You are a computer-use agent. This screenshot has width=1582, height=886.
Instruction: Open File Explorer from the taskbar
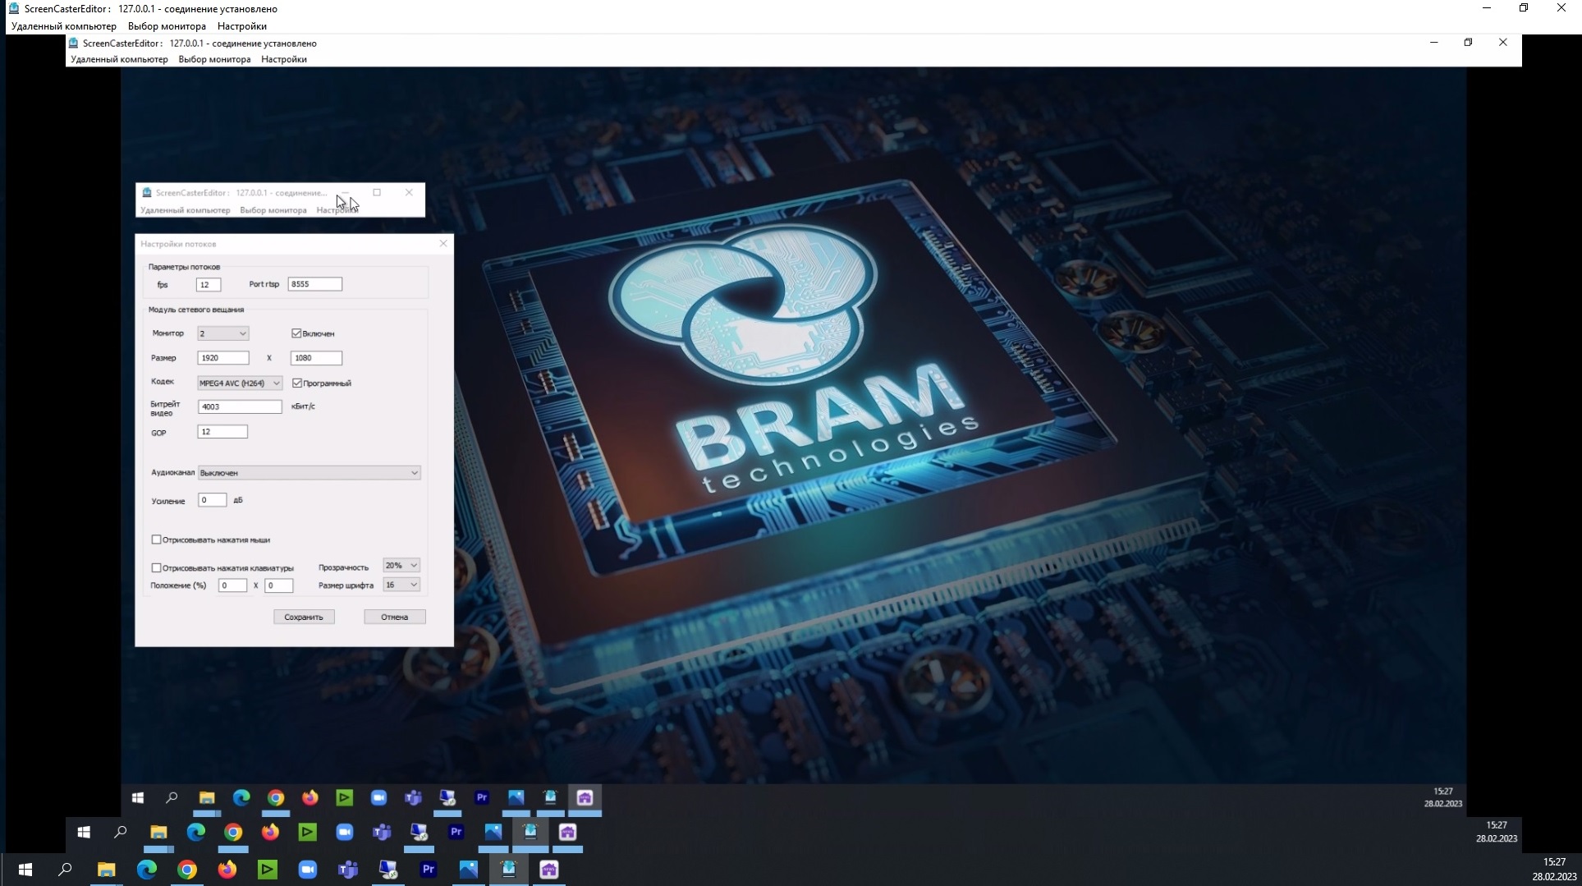pos(106,870)
